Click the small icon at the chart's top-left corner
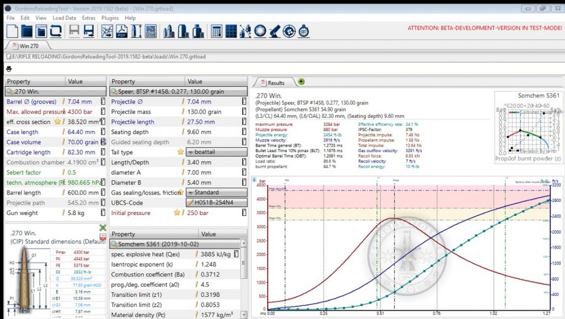Viewport: 565px width, 319px height. [254, 180]
